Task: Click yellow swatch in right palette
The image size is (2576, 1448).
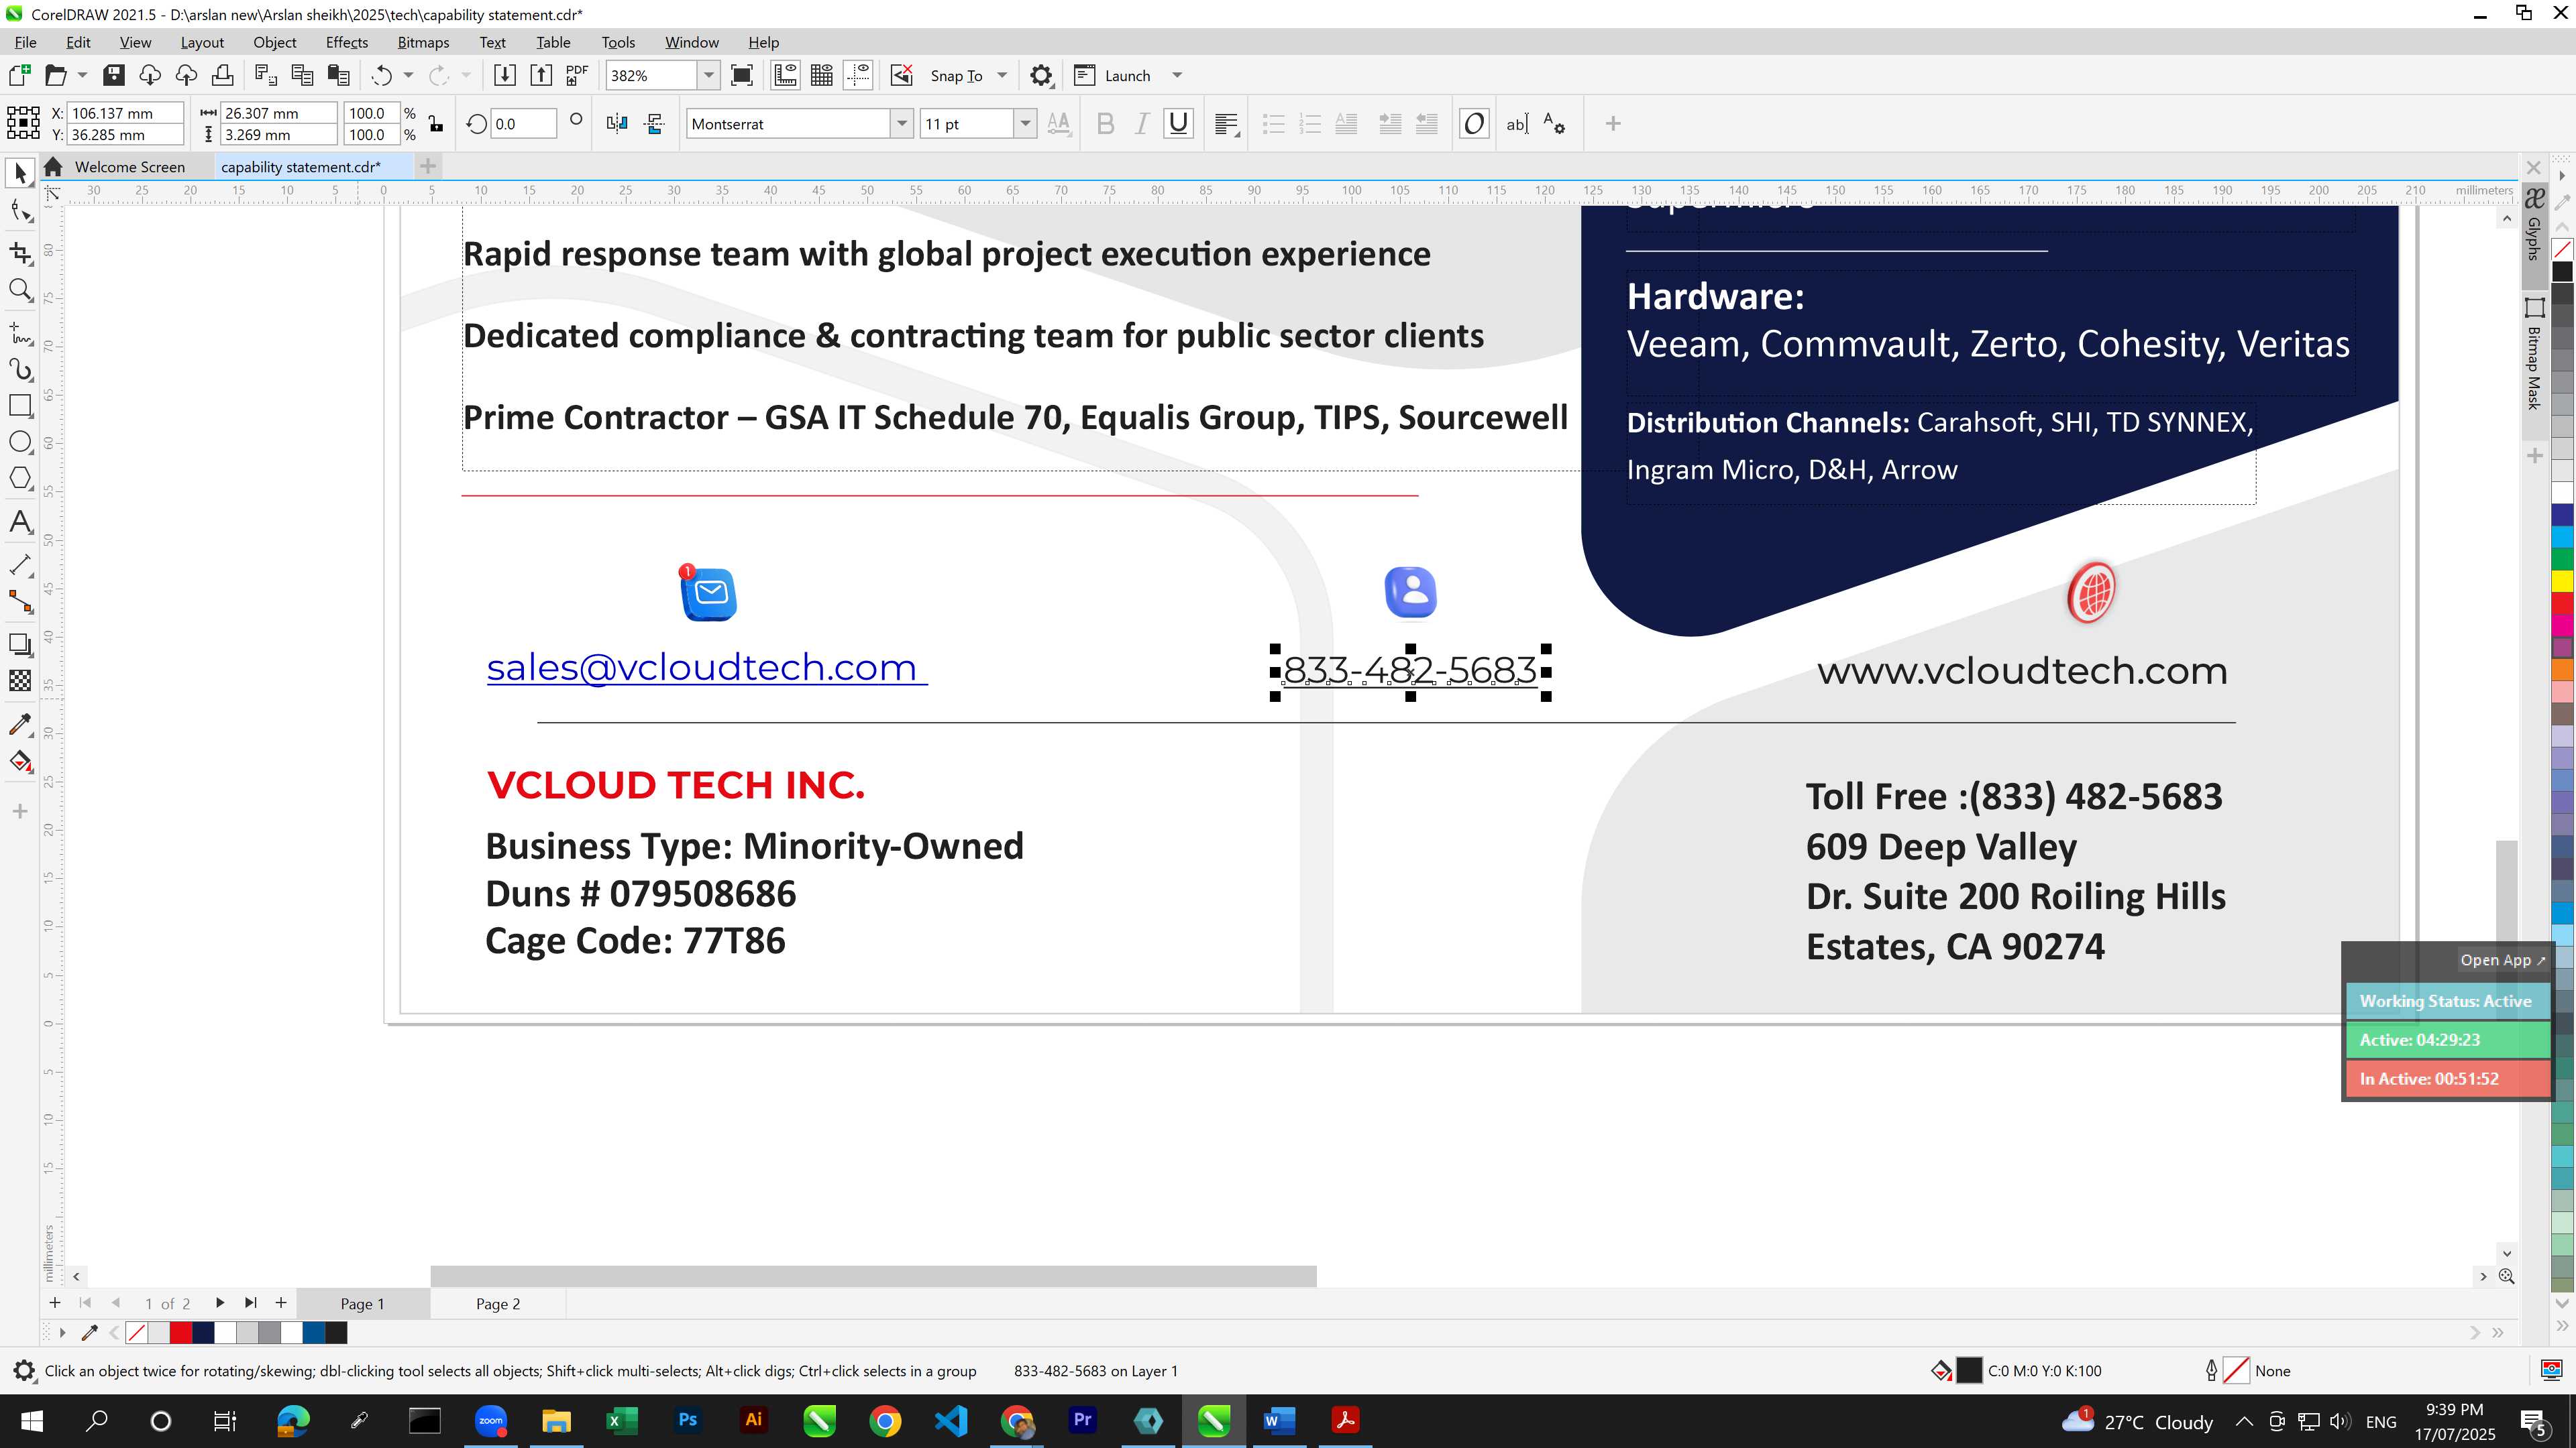Action: coord(2562,581)
